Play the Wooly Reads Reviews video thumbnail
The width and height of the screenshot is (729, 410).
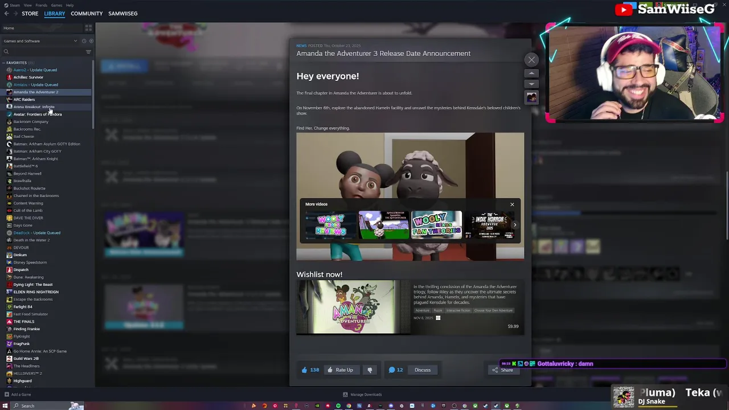[x=330, y=225]
